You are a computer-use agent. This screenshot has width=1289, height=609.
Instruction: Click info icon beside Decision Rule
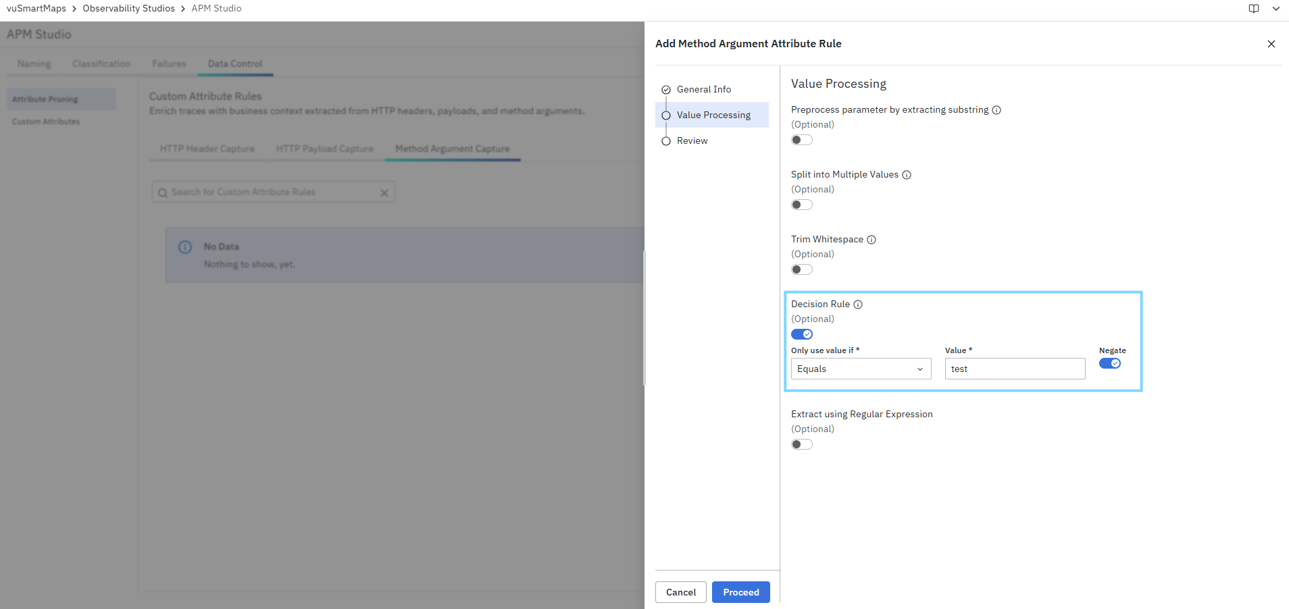coord(858,304)
